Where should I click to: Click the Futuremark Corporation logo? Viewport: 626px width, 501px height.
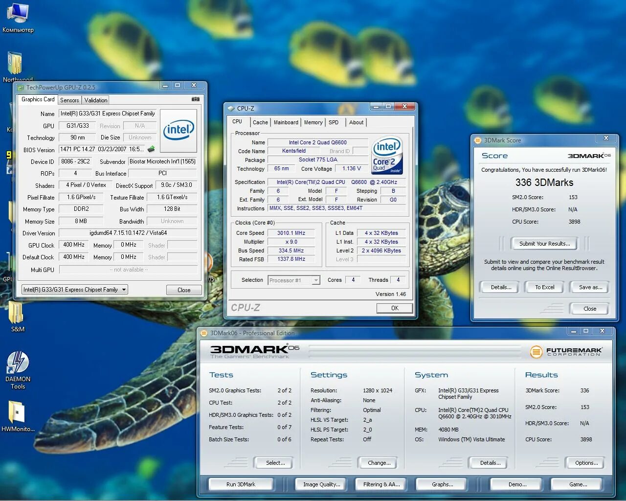566,351
